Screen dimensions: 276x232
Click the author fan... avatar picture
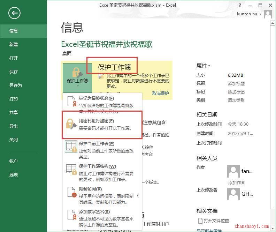(x=233, y=171)
